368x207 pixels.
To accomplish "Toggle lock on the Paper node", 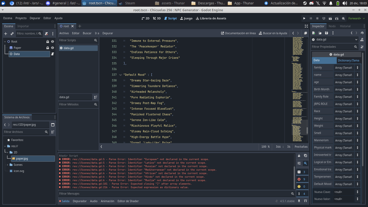I will [x=48, y=48].
